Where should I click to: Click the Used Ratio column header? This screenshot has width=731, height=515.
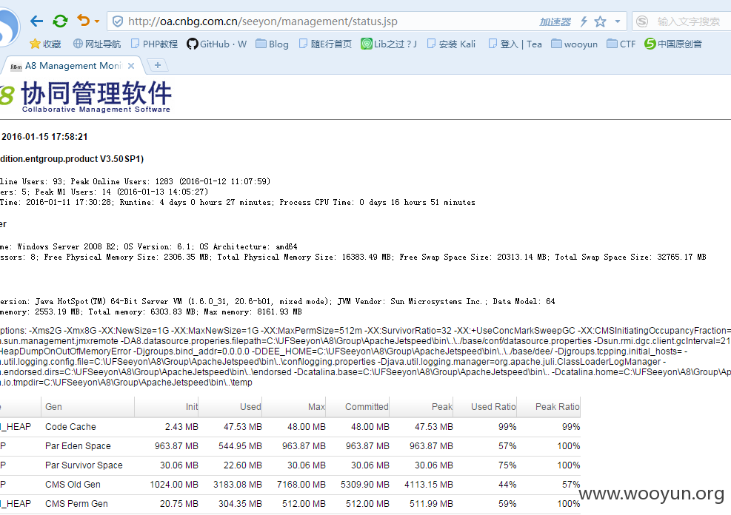click(x=493, y=406)
